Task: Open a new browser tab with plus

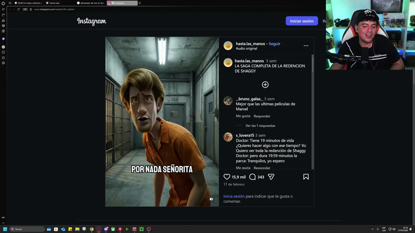Action: [x=140, y=3]
